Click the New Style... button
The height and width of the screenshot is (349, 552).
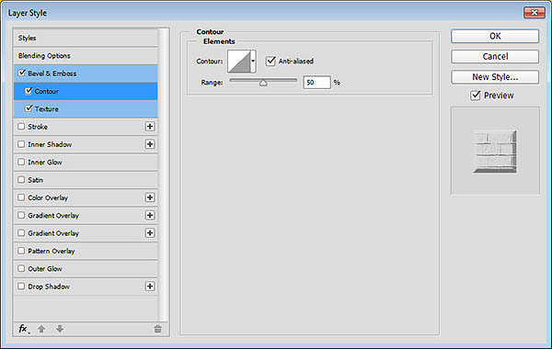pyautogui.click(x=495, y=77)
